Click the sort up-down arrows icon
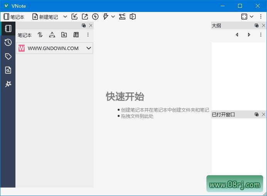The width and height of the screenshot is (267, 196). 40,35
